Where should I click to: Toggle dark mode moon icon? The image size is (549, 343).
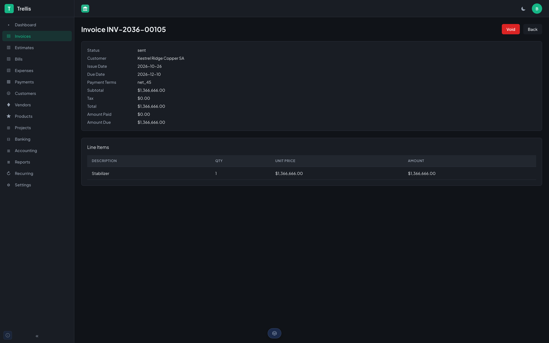click(x=523, y=9)
